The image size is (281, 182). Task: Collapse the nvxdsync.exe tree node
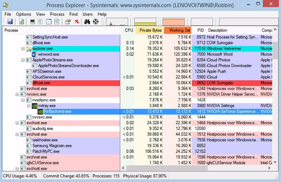[23, 100]
